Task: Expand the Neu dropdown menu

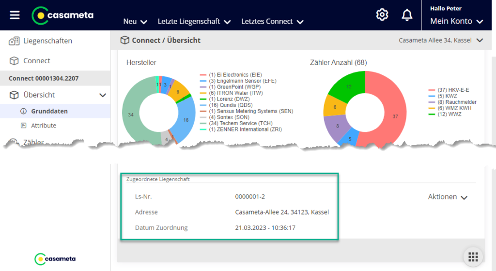Action: point(135,21)
